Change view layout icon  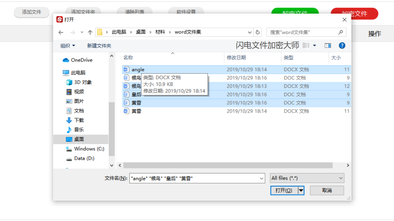coord(306,46)
